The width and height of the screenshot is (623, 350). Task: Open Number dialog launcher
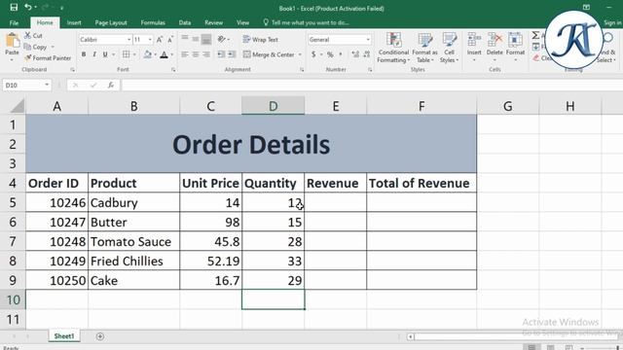click(370, 70)
